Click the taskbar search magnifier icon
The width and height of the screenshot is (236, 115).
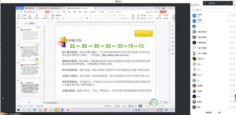click(24, 110)
